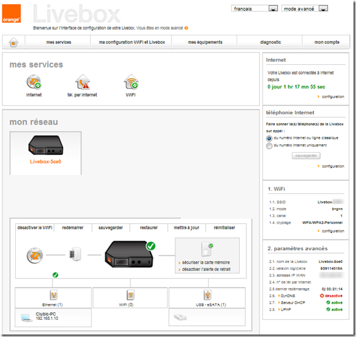356x337 pixels.
Task: Click the sauvegarder button in téléphonie Internet
Action: pyautogui.click(x=306, y=156)
